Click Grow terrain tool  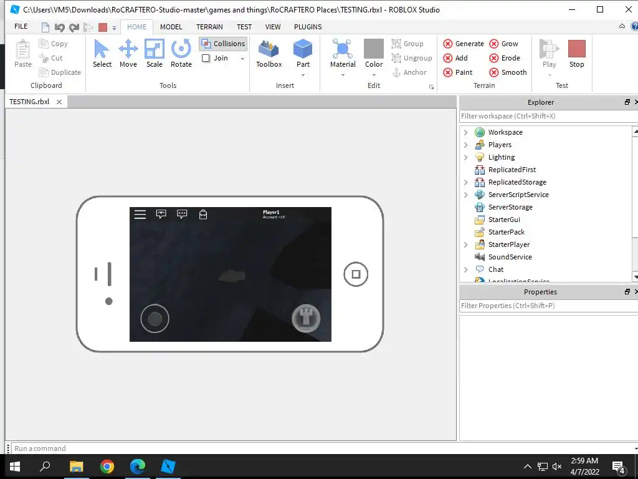[x=503, y=44]
